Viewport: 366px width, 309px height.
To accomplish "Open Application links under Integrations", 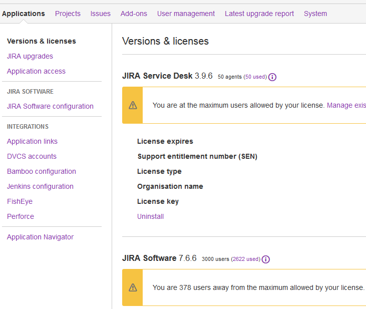I will (32, 141).
